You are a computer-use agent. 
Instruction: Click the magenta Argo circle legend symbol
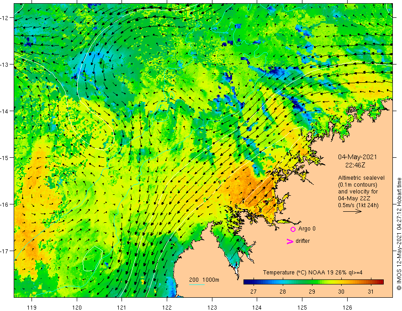point(293,229)
